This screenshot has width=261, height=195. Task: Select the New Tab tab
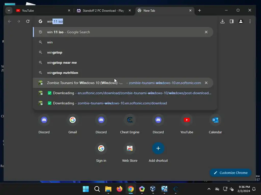click(165, 10)
